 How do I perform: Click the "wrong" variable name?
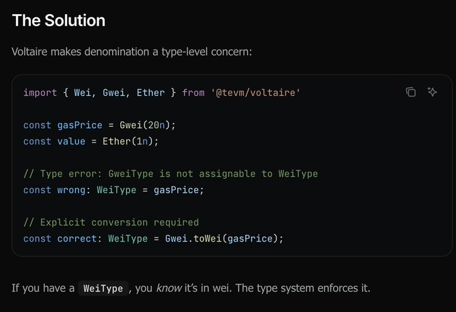(74, 190)
